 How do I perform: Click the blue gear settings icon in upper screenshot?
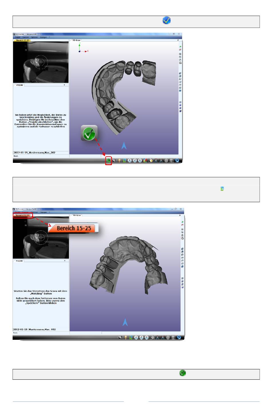coord(178,161)
